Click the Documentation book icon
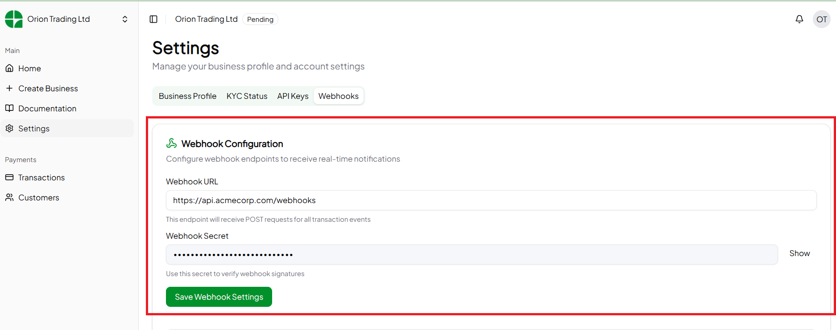Viewport: 836px width, 330px height. 9,108
